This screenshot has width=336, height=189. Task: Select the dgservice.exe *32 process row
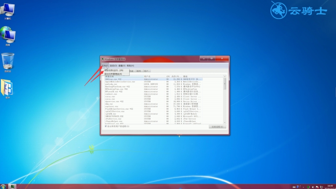(x=153, y=101)
